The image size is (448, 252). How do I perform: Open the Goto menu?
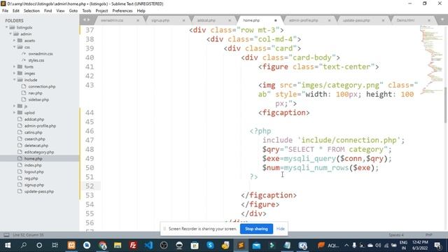[x=73, y=10]
